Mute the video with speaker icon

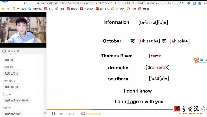(83, 114)
